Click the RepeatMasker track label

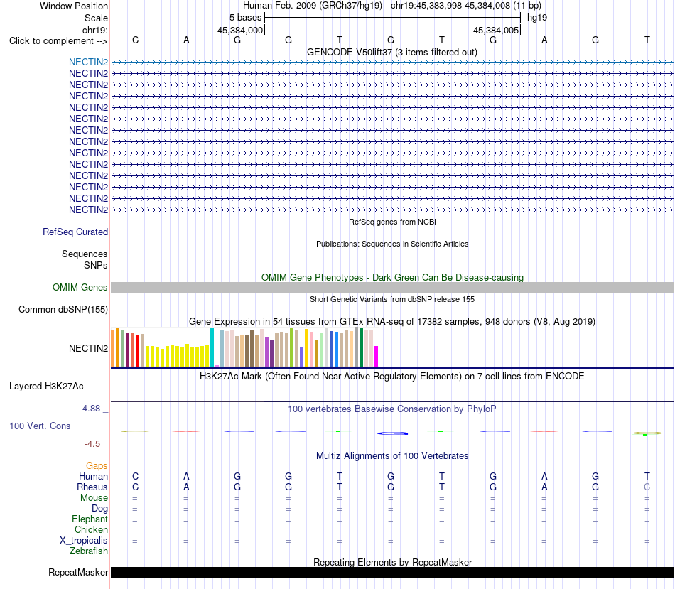(x=78, y=572)
